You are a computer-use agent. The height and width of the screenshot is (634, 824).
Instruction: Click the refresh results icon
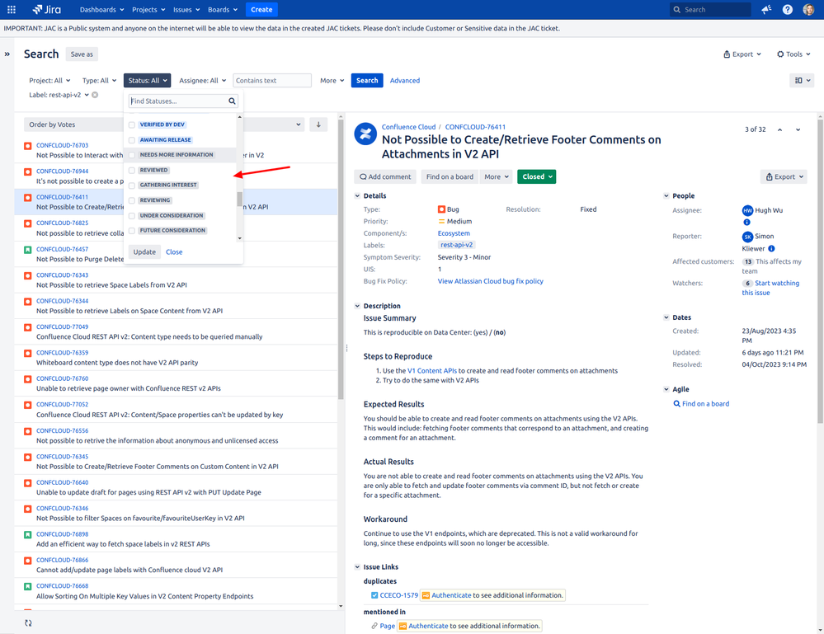coord(28,623)
